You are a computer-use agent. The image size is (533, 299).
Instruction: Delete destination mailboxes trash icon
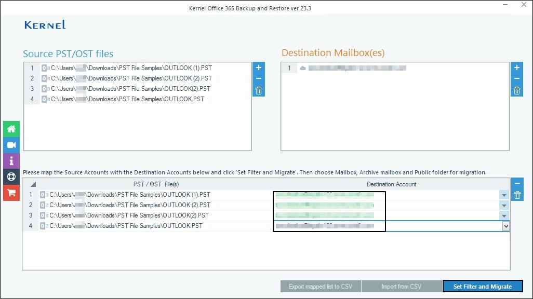pos(517,90)
